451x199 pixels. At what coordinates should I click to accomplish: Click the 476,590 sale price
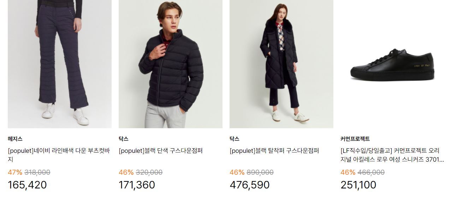click(250, 185)
